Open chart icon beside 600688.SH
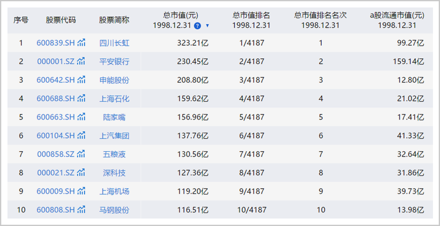Viewport: 440px width, 226px height. [x=81, y=98]
